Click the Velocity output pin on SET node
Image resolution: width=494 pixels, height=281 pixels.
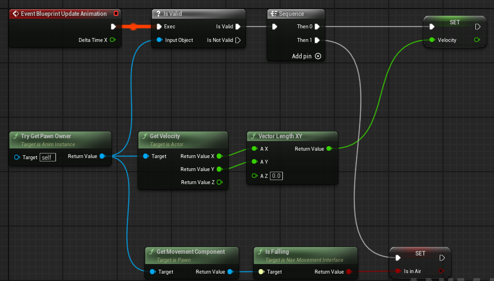(477, 40)
